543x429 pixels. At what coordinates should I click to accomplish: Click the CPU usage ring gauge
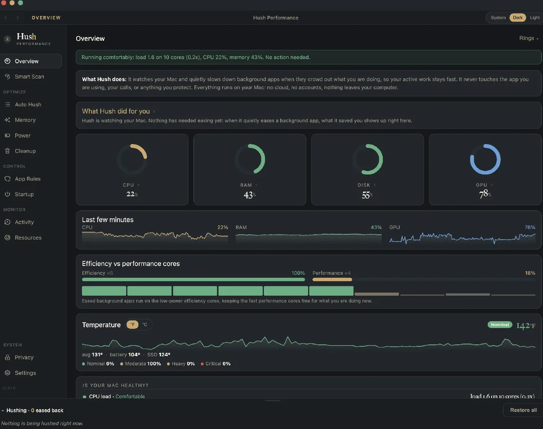coord(132,159)
